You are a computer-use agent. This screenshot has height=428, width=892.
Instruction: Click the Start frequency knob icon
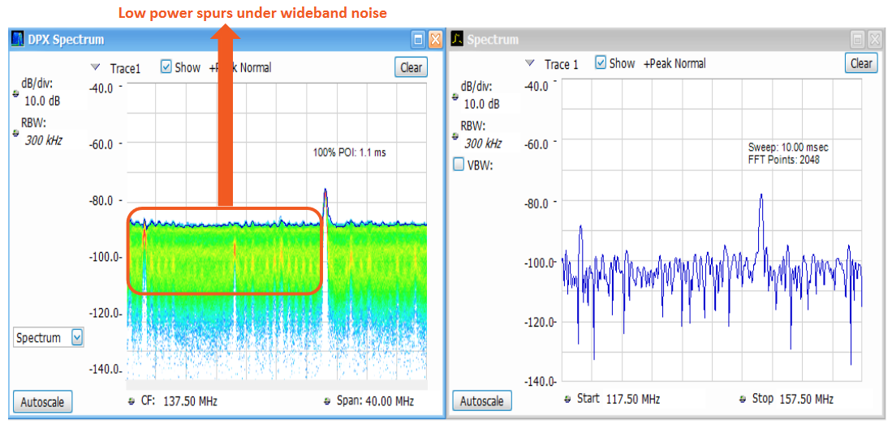567,399
